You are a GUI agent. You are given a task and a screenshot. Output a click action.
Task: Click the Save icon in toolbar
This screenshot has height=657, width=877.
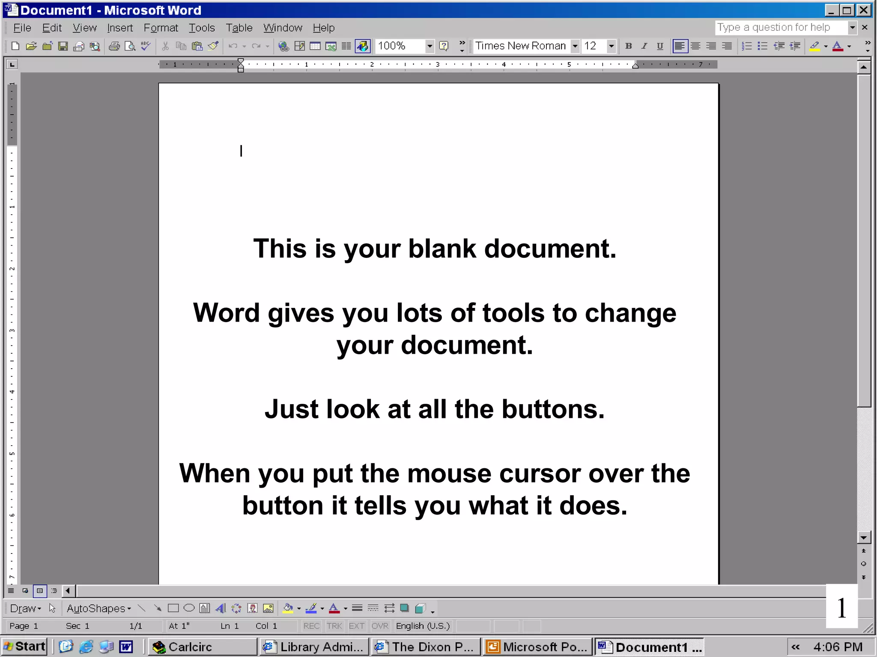click(x=63, y=46)
